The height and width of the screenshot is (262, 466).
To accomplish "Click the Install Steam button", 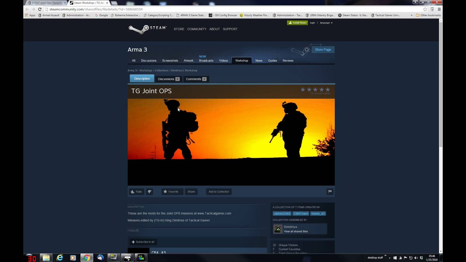I will [x=297, y=23].
